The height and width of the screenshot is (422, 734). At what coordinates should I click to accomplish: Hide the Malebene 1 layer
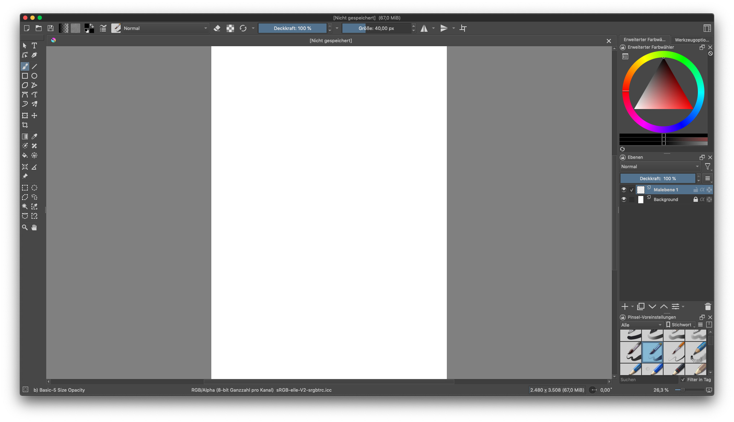pos(624,190)
